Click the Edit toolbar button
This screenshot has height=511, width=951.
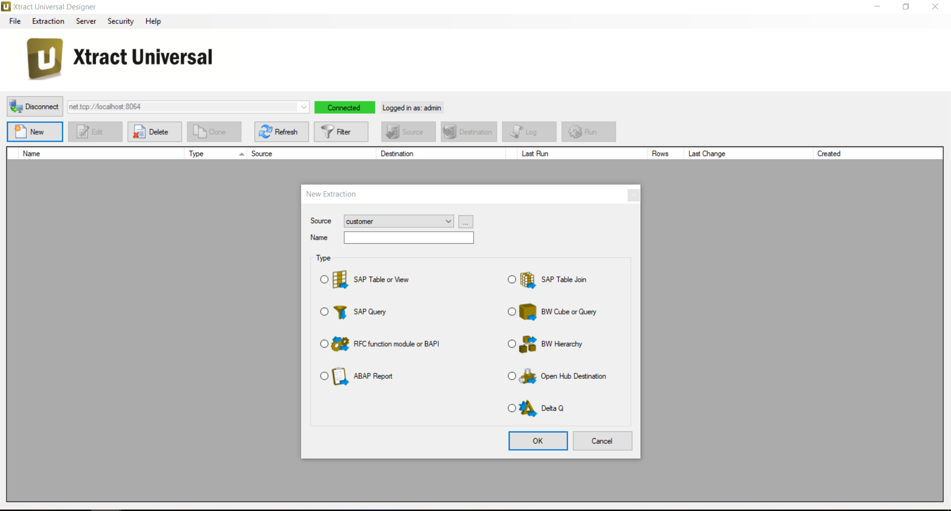pos(95,132)
